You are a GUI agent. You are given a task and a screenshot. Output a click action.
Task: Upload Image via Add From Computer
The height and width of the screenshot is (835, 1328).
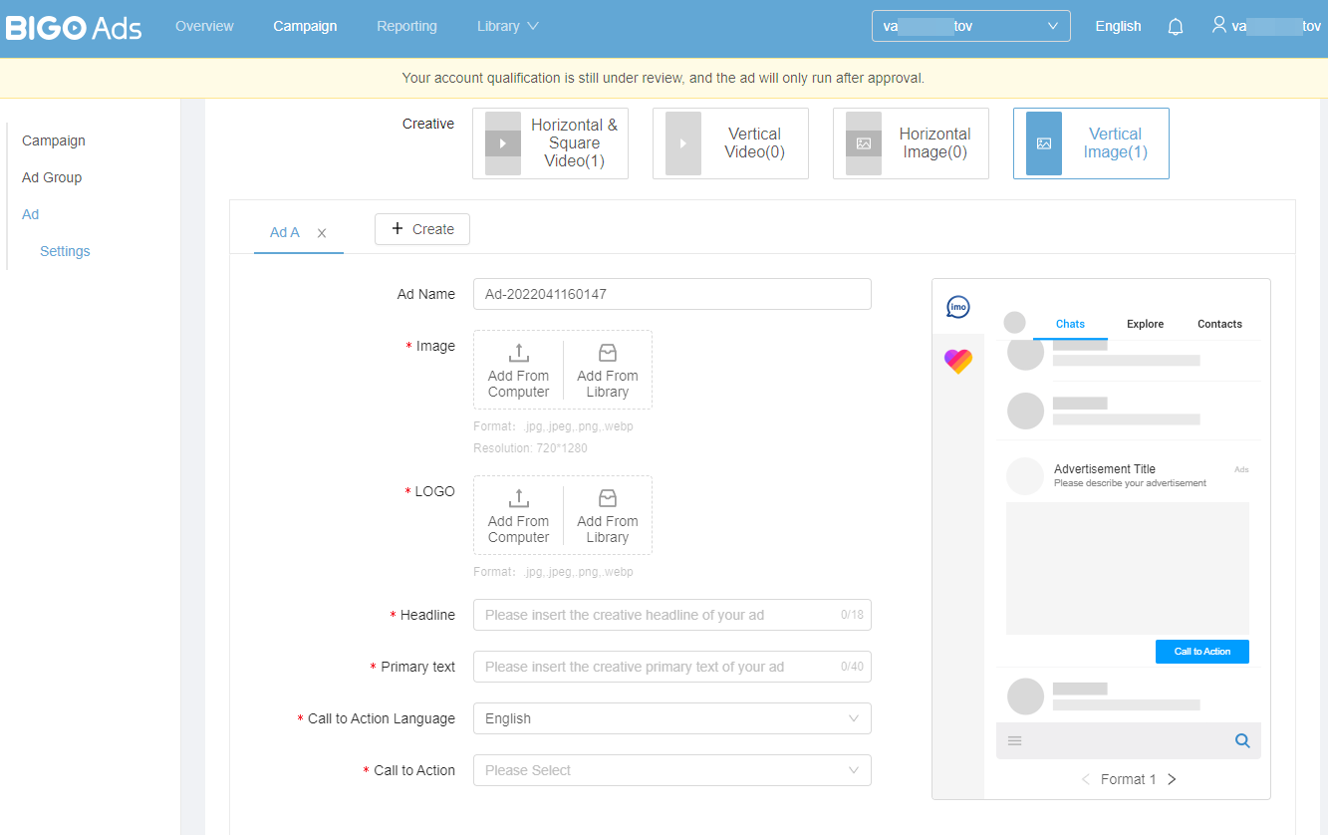coord(518,370)
